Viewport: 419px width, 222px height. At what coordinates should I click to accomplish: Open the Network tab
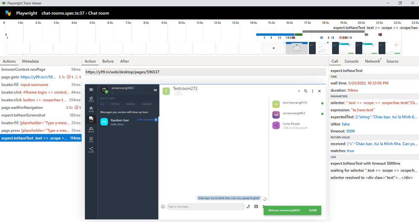[372, 61]
